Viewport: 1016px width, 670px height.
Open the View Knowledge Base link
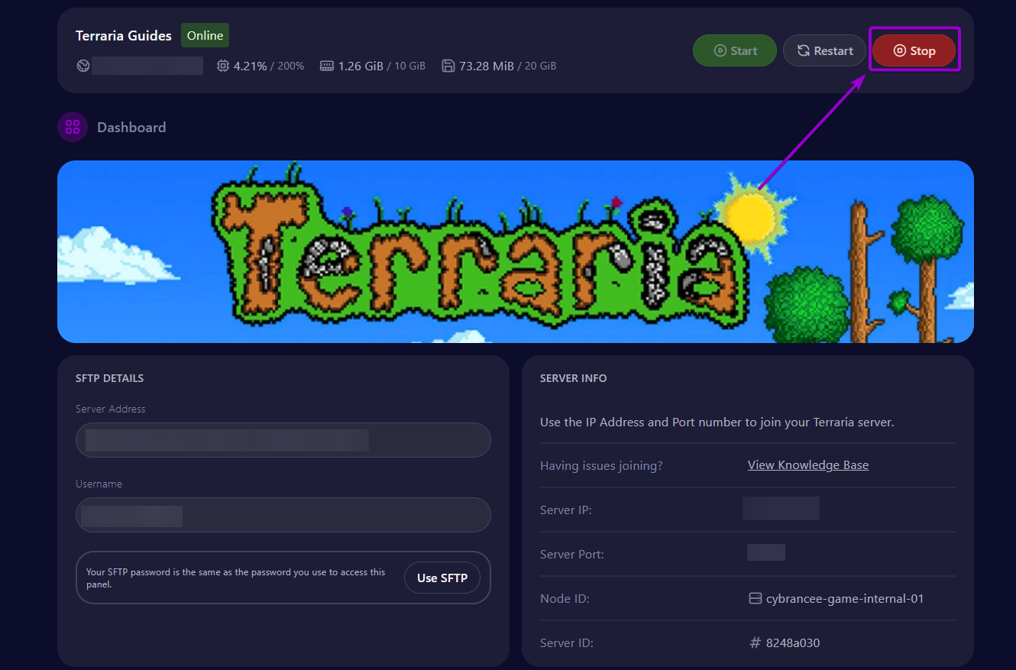point(807,464)
